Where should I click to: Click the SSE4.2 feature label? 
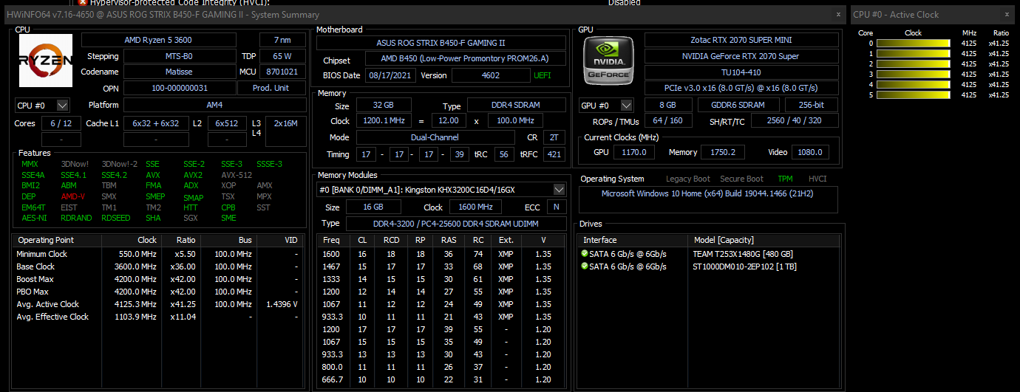tap(114, 175)
